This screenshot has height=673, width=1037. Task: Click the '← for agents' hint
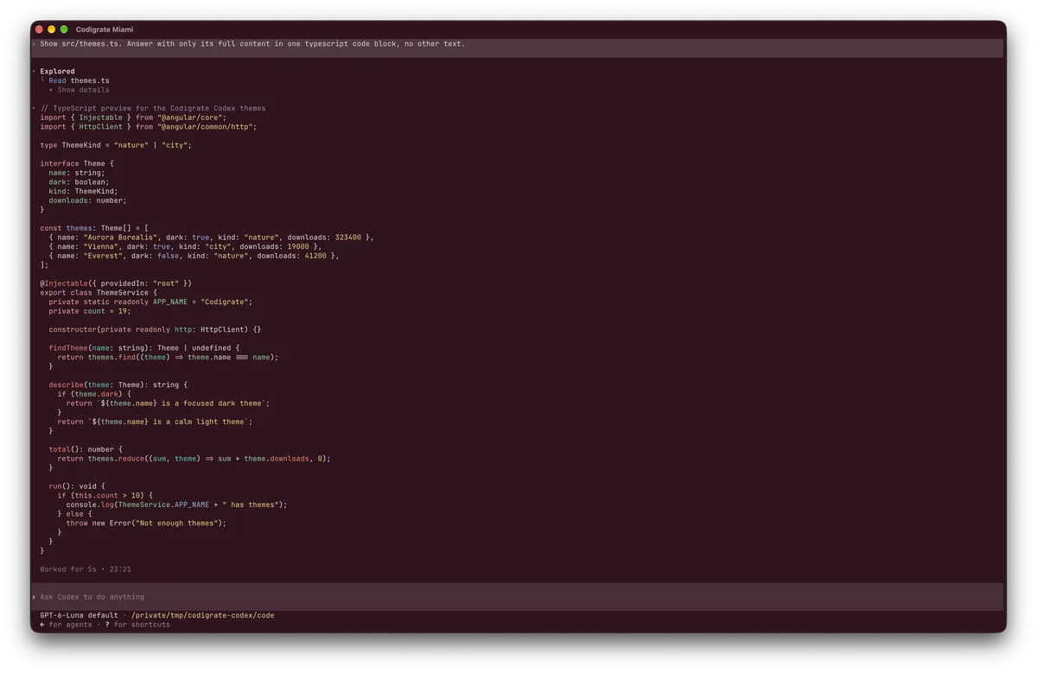tap(66, 625)
